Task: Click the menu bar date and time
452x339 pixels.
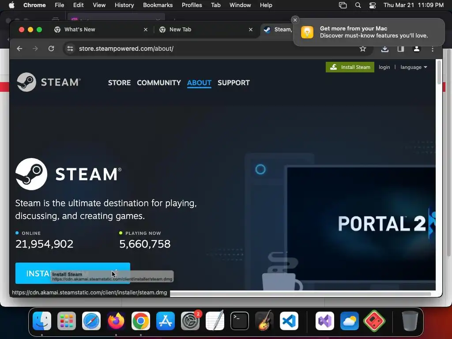Action: pos(414,5)
